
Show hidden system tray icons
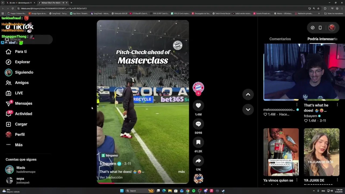click(314, 191)
